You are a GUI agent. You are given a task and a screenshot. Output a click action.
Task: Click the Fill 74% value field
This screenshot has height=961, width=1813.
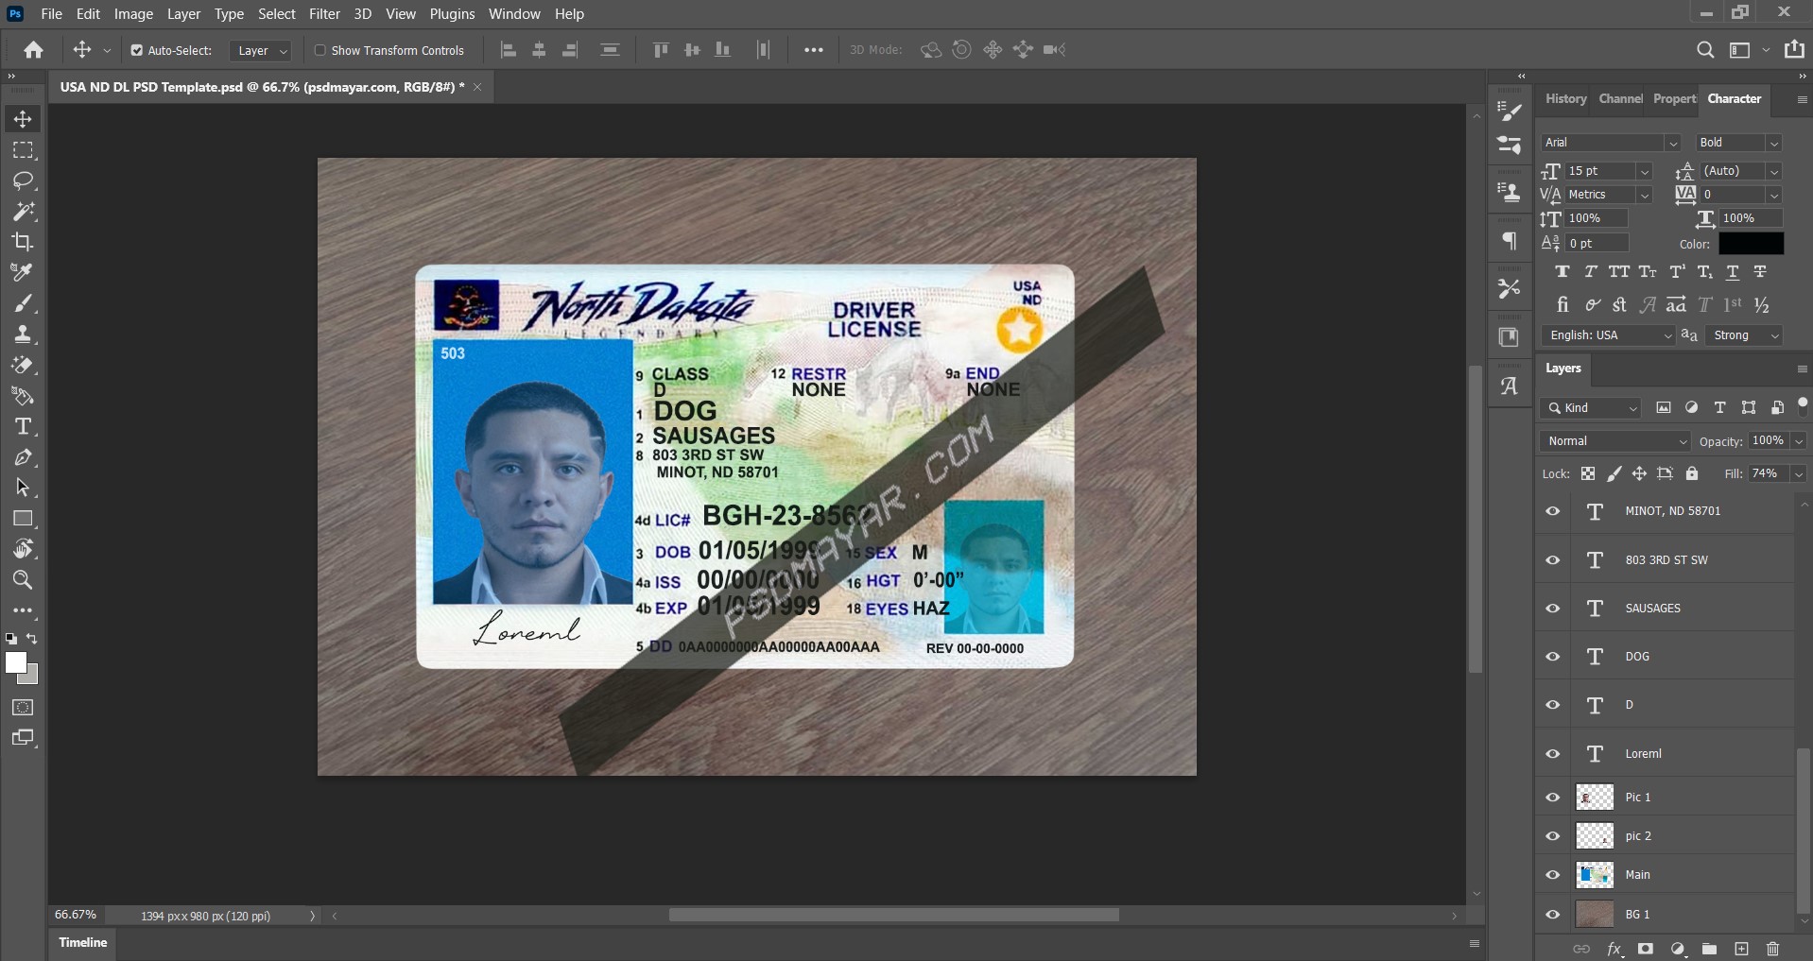(1766, 473)
